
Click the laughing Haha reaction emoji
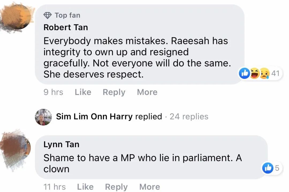tap(254, 73)
